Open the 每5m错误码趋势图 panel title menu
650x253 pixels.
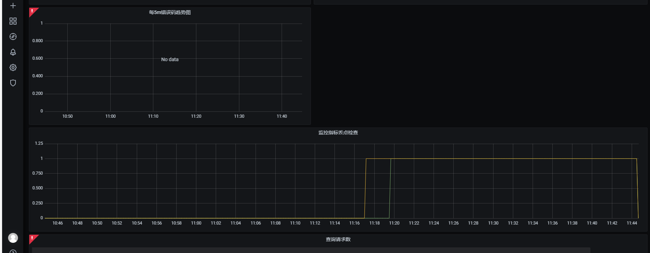pyautogui.click(x=170, y=12)
